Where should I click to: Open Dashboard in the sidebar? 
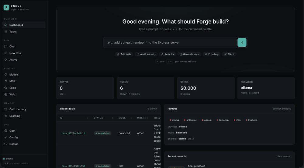23,25
